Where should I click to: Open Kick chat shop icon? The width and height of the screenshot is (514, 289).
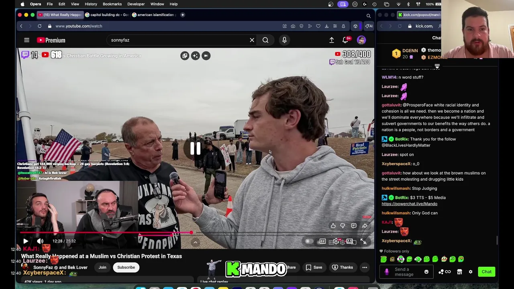459,272
